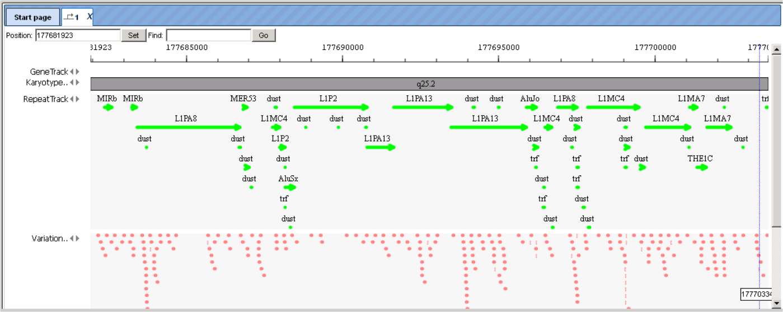Viewport: 783px width, 312px height.
Task: Click the vertical scrollbar up arrow
Action: click(x=776, y=50)
